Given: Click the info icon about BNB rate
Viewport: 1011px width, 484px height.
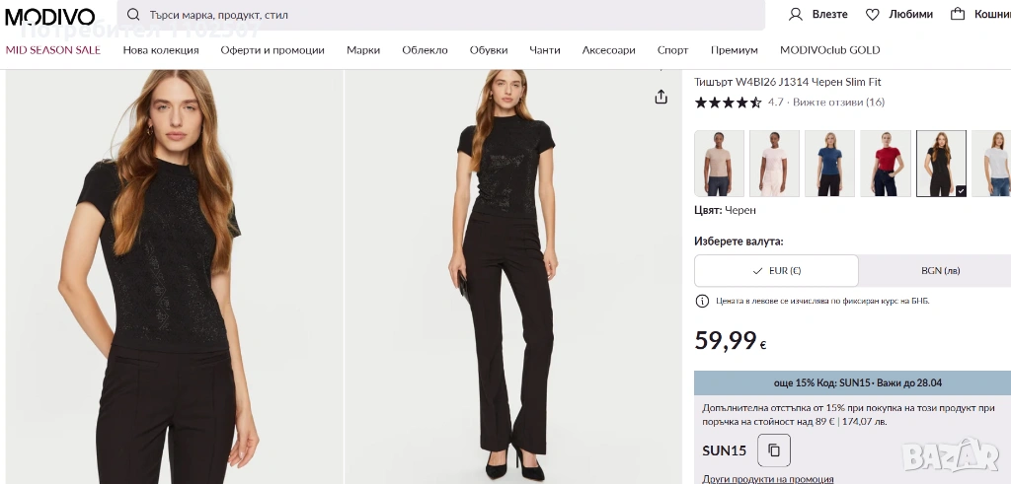Looking at the screenshot, I should tap(702, 301).
